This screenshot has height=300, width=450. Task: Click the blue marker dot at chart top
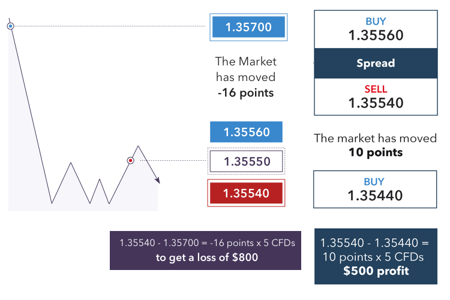[11, 26]
